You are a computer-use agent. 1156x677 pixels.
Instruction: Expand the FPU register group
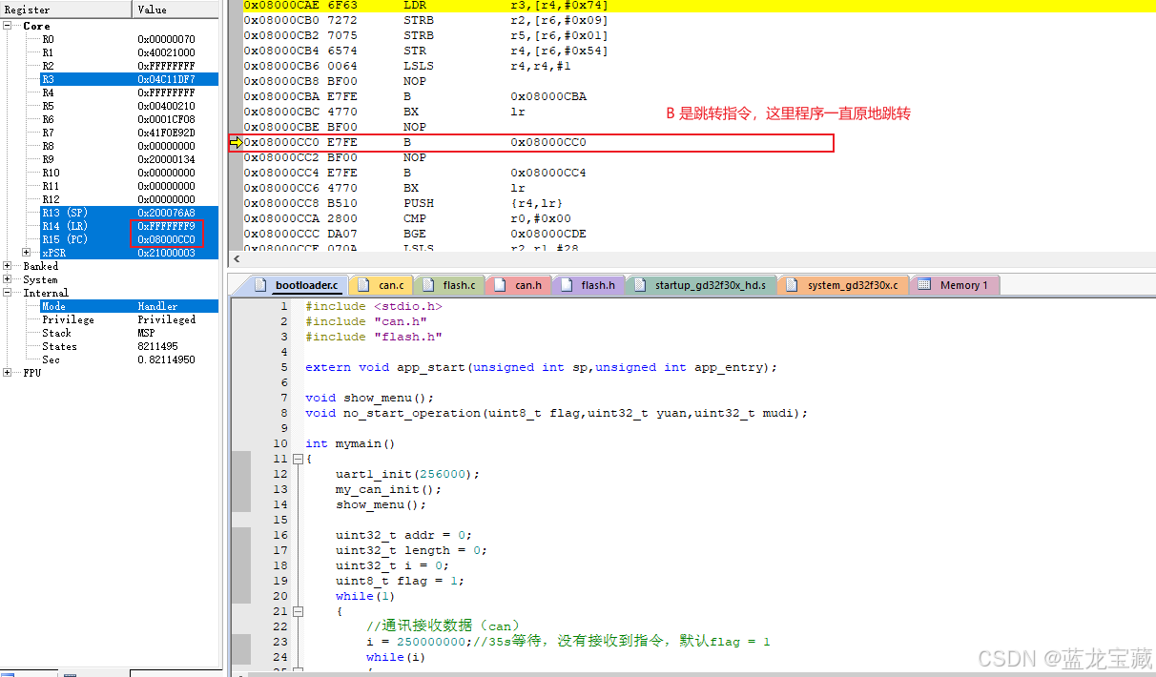[x=7, y=373]
